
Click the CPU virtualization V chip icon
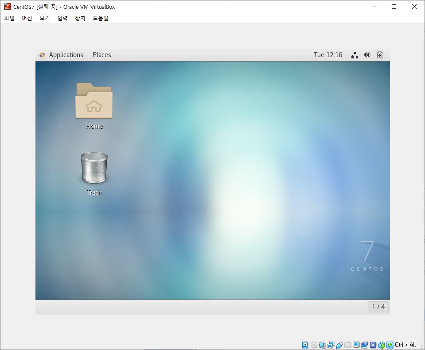point(373,345)
